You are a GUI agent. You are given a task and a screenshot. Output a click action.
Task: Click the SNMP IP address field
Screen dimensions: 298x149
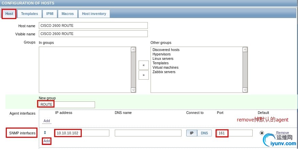click(82, 133)
